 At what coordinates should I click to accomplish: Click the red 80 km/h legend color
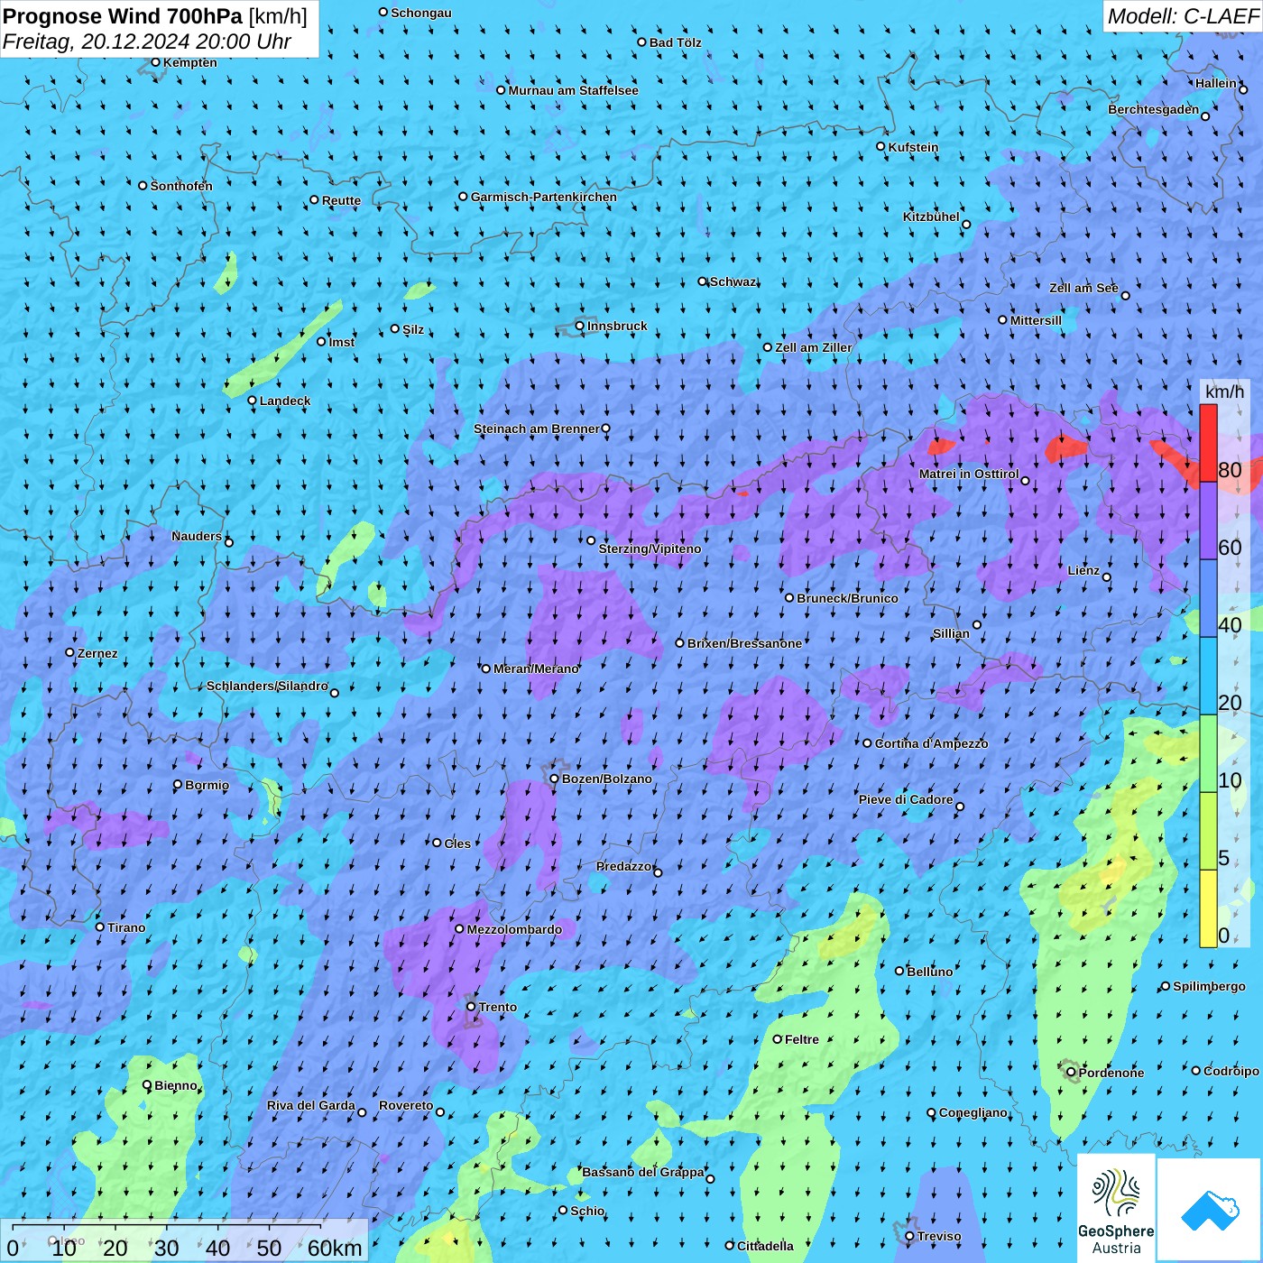point(1208,443)
